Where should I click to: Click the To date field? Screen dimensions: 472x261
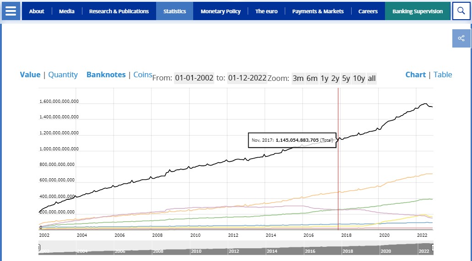[247, 78]
